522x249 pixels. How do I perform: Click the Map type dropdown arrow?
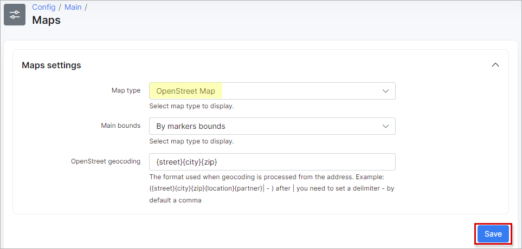(x=385, y=91)
